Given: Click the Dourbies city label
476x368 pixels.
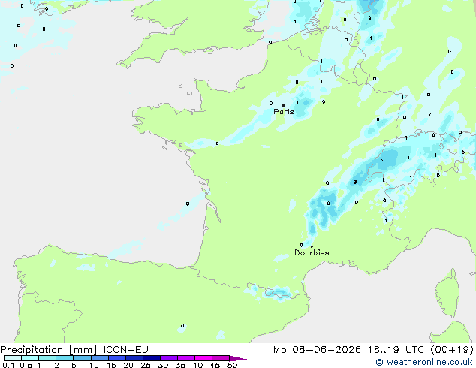Looking at the screenshot, I should click(x=312, y=252).
